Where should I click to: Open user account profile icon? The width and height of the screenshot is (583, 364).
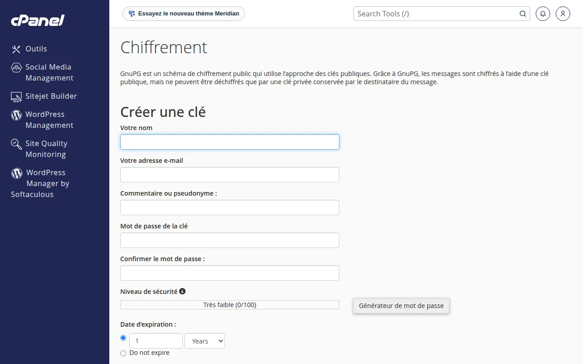(563, 14)
